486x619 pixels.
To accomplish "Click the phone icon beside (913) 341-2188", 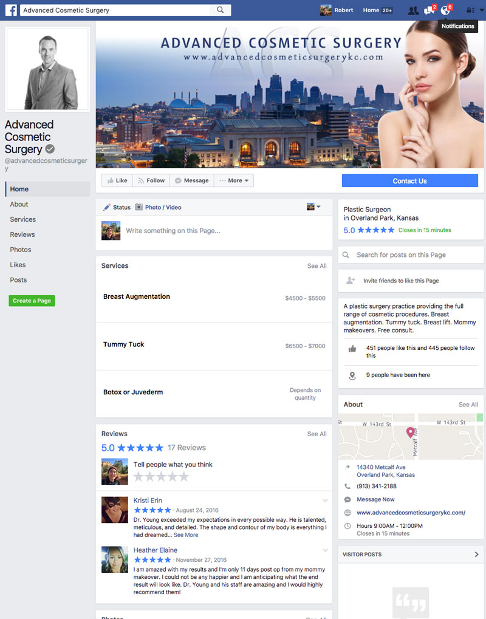I will pos(347,487).
